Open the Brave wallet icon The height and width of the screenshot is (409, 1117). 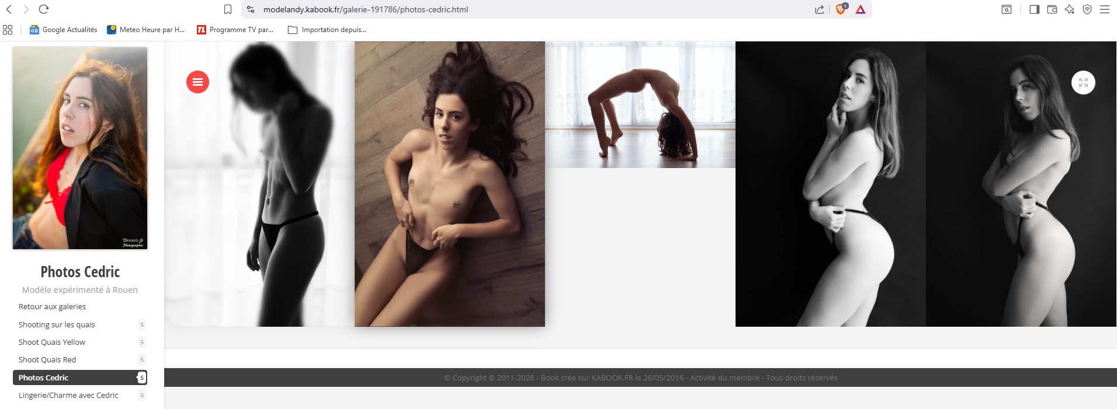point(1052,9)
